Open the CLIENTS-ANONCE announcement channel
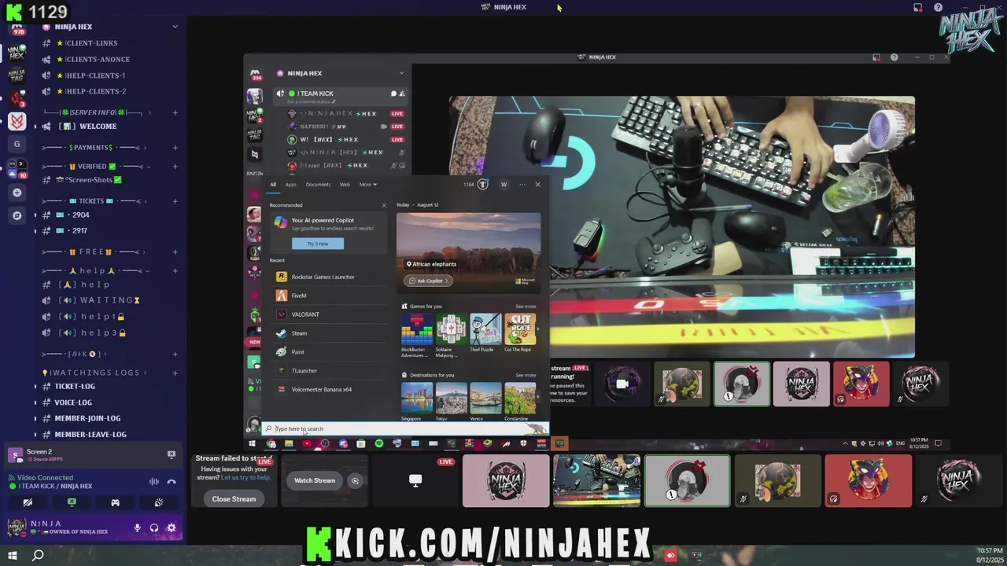The height and width of the screenshot is (566, 1007). point(98,59)
